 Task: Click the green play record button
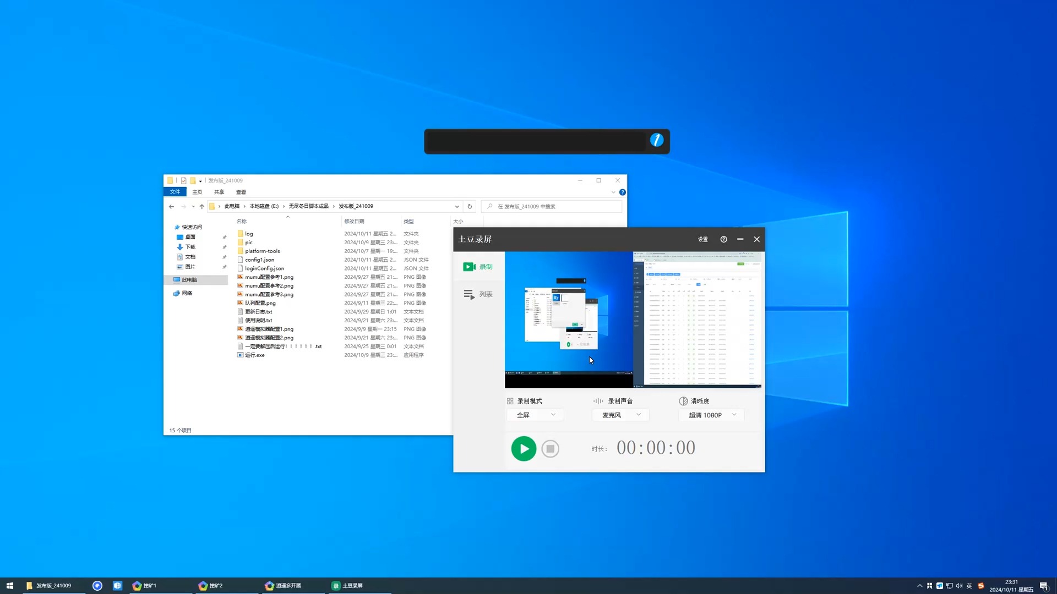(x=524, y=449)
